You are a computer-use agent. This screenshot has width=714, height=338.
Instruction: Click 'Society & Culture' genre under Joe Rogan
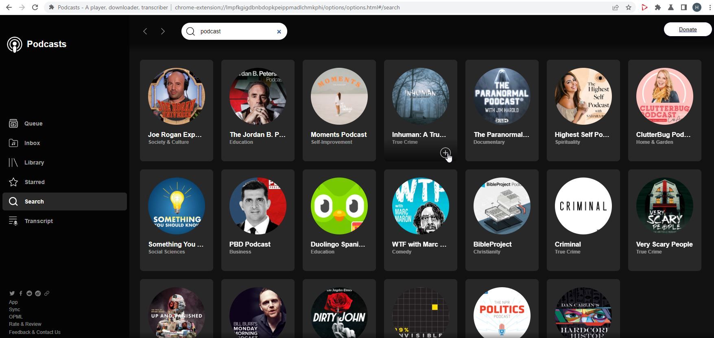click(x=168, y=142)
